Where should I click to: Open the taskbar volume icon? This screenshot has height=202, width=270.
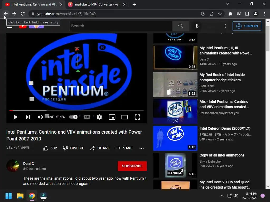(236, 196)
